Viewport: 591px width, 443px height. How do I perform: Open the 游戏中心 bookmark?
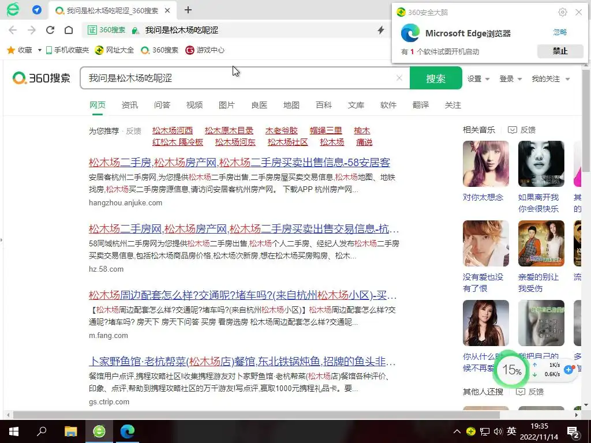tap(205, 50)
